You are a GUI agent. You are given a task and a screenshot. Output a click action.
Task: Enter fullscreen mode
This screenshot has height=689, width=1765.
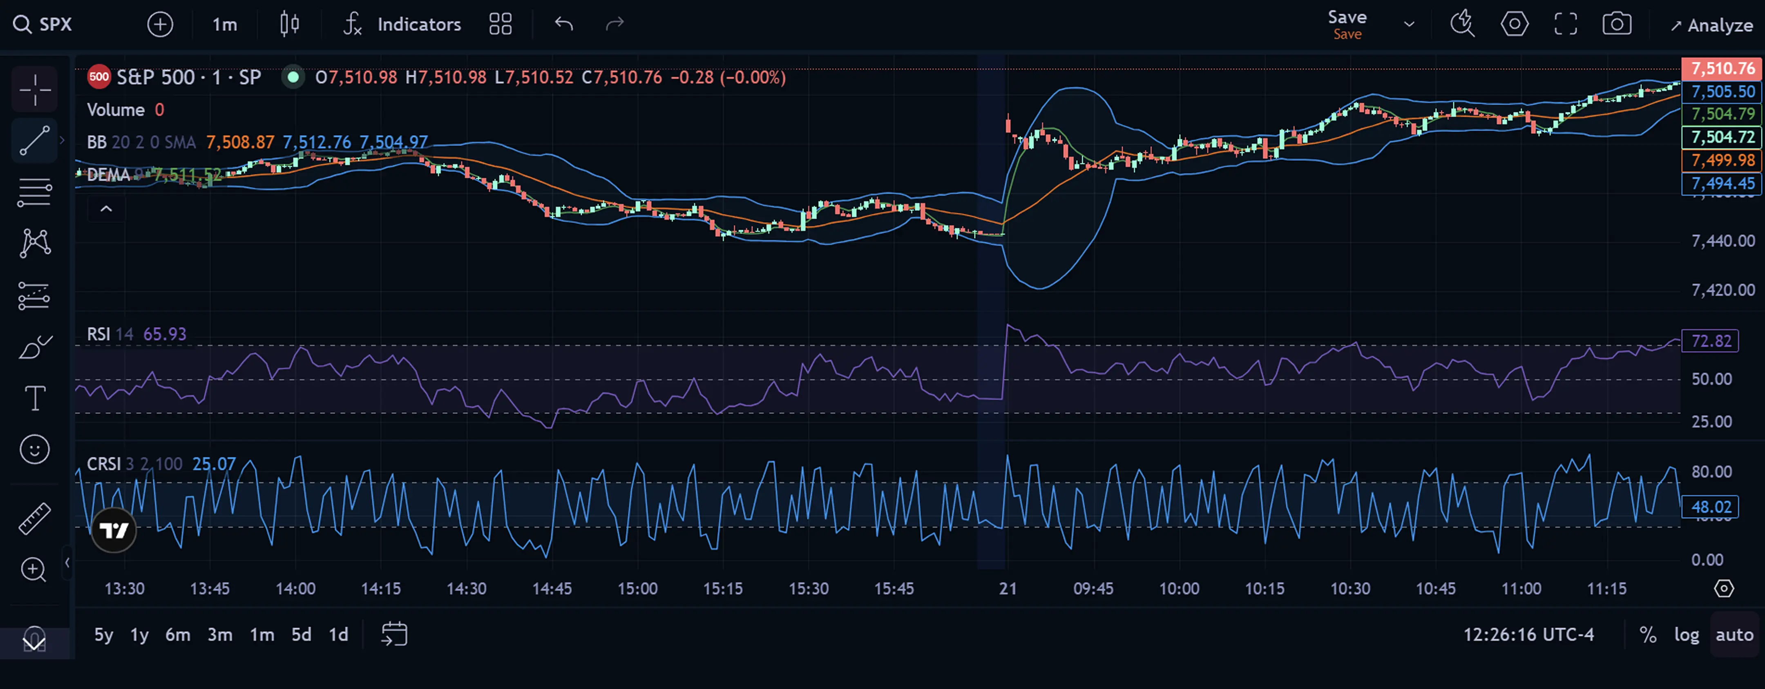click(x=1566, y=24)
